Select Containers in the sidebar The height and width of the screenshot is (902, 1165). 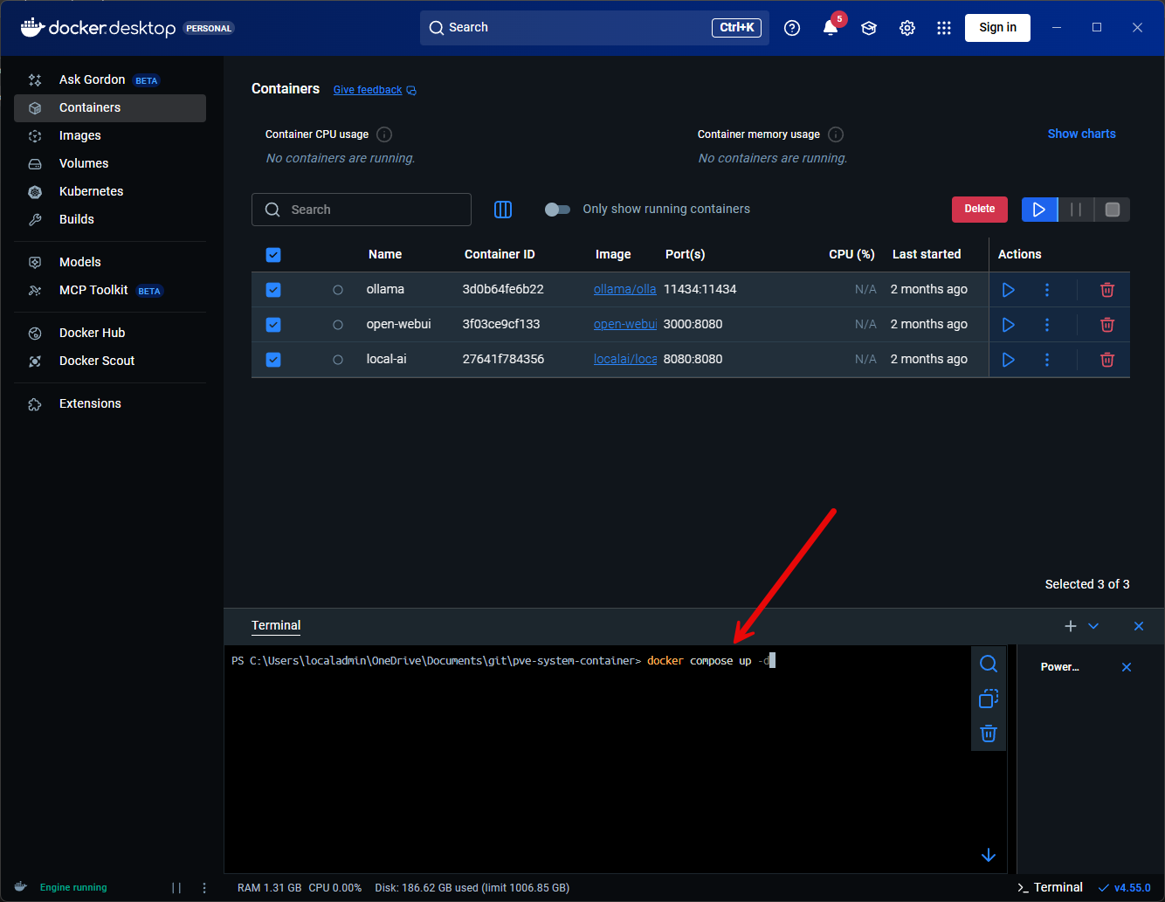[110, 108]
